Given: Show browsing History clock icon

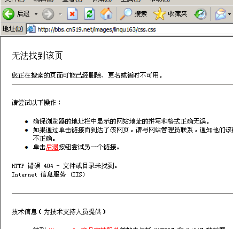Looking at the screenshot, I should (200, 14).
